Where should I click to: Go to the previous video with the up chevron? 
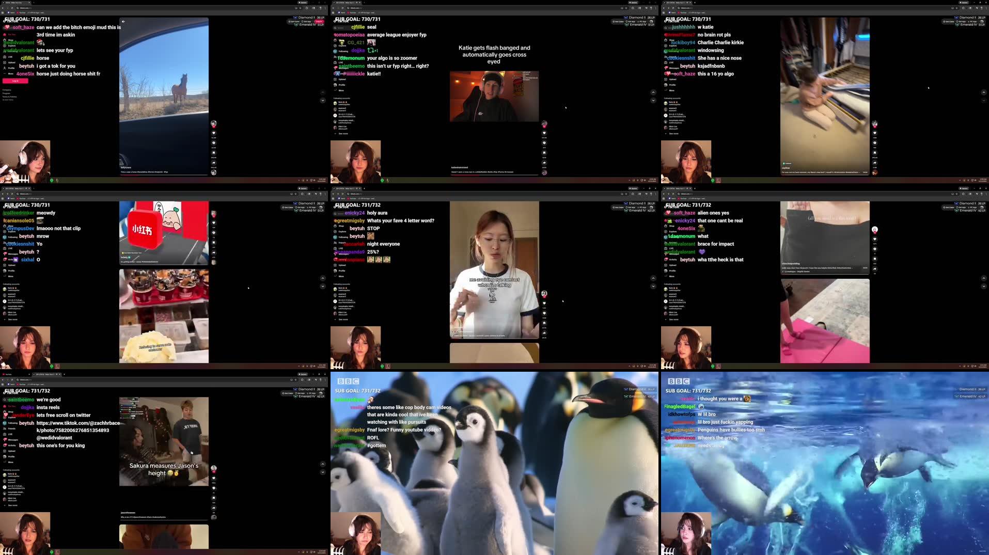[323, 92]
